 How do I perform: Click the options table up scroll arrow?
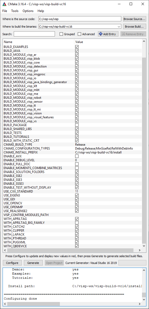144,41
